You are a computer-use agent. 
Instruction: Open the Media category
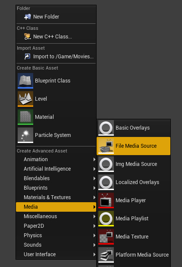coord(56,207)
